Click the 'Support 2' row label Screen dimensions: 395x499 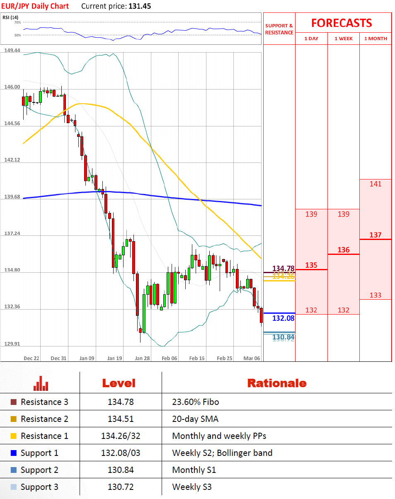coord(39,470)
